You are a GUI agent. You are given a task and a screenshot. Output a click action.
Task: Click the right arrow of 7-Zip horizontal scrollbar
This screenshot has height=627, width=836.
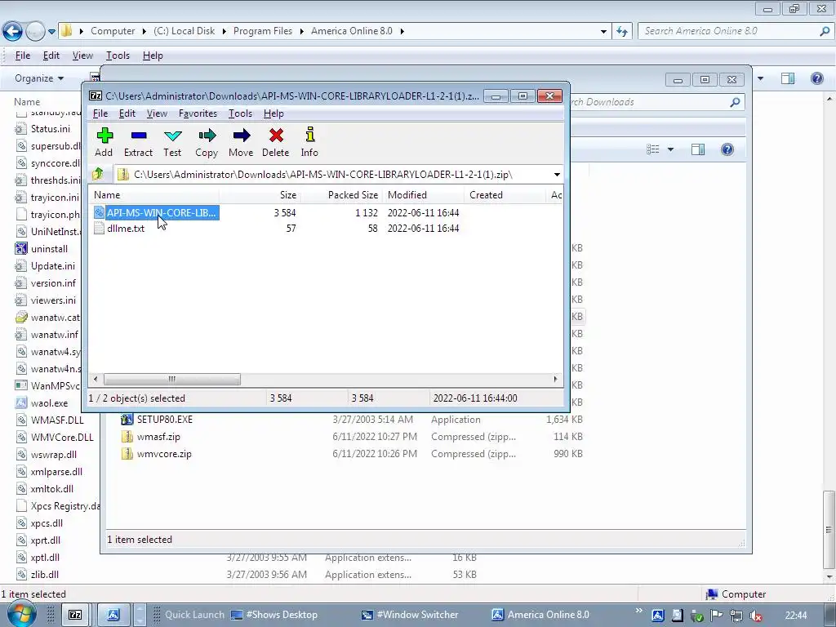555,379
